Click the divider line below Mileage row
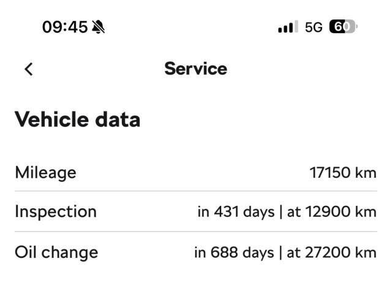 196,191
